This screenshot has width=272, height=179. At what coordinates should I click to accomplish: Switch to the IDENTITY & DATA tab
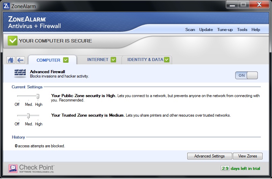(x=147, y=60)
